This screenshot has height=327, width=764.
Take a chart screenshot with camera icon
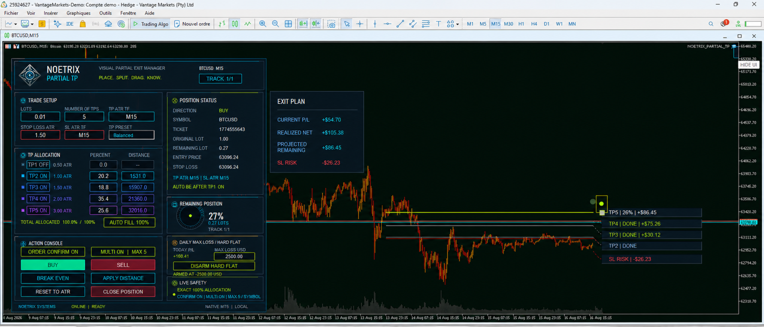click(x=331, y=24)
